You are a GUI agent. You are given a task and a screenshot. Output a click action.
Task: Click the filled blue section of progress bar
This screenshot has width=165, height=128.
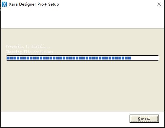click(69, 58)
